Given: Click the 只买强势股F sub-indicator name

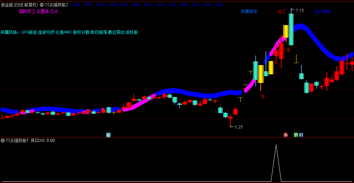Looking at the screenshot, I should (17, 141).
